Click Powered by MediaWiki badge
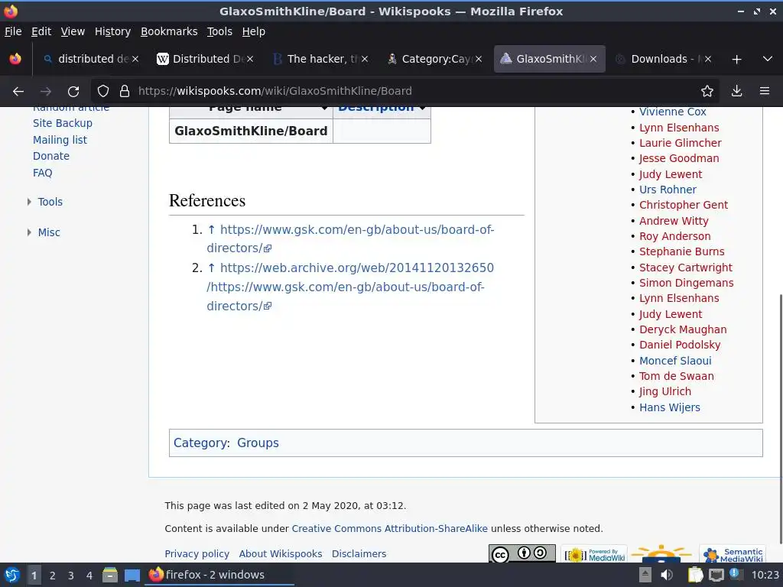783x587 pixels. pyautogui.click(x=593, y=553)
